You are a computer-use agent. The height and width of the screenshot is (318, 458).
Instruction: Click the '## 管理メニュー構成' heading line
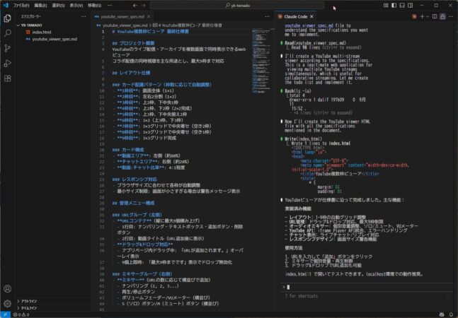click(x=134, y=203)
